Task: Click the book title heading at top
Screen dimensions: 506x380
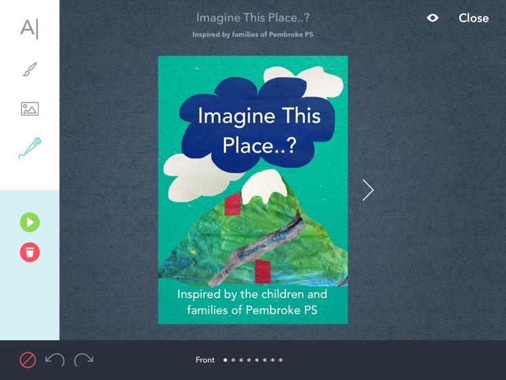Action: [x=253, y=18]
